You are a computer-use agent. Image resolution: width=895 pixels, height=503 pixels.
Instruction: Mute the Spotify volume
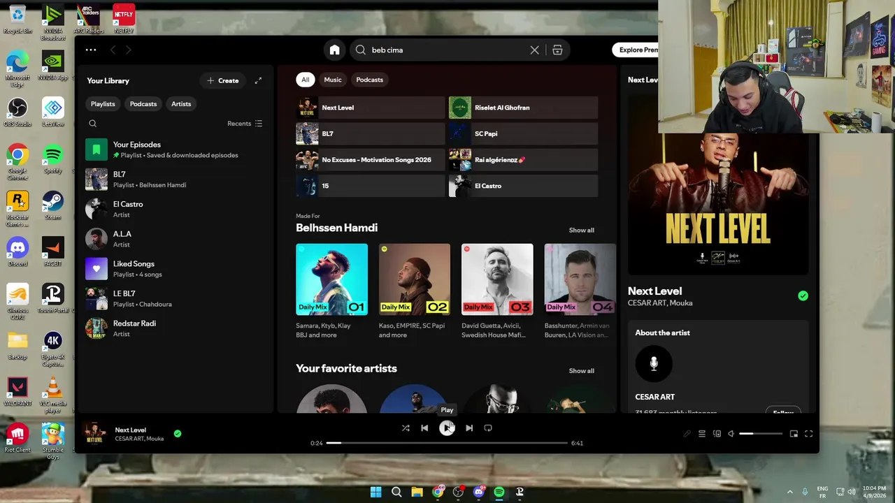[x=731, y=434]
